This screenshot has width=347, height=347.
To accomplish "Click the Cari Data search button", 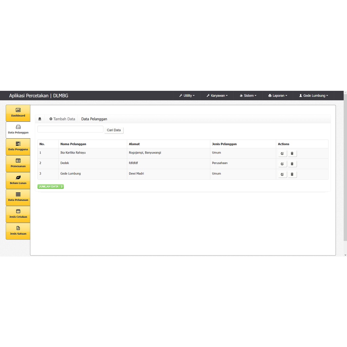I will (x=114, y=130).
